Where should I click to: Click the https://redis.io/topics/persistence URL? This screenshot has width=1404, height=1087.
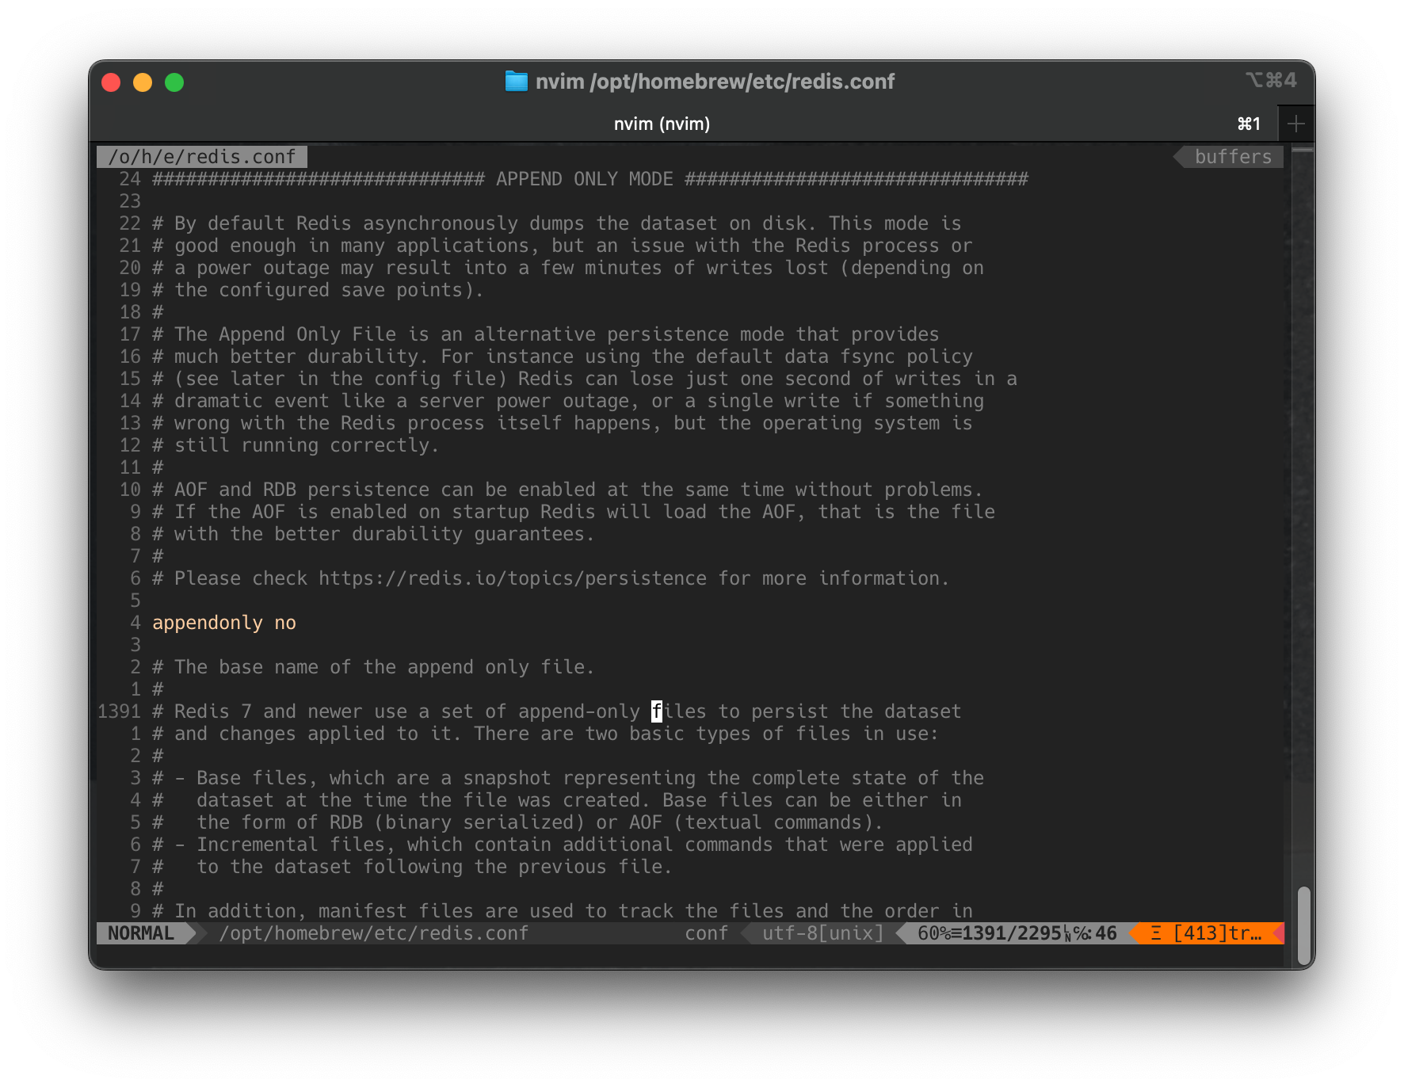[x=513, y=578]
